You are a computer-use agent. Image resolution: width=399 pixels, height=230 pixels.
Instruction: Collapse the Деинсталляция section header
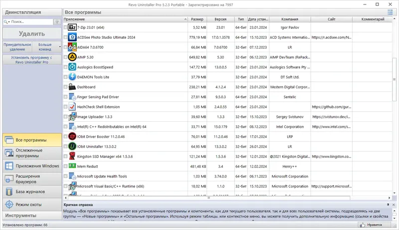(x=32, y=12)
